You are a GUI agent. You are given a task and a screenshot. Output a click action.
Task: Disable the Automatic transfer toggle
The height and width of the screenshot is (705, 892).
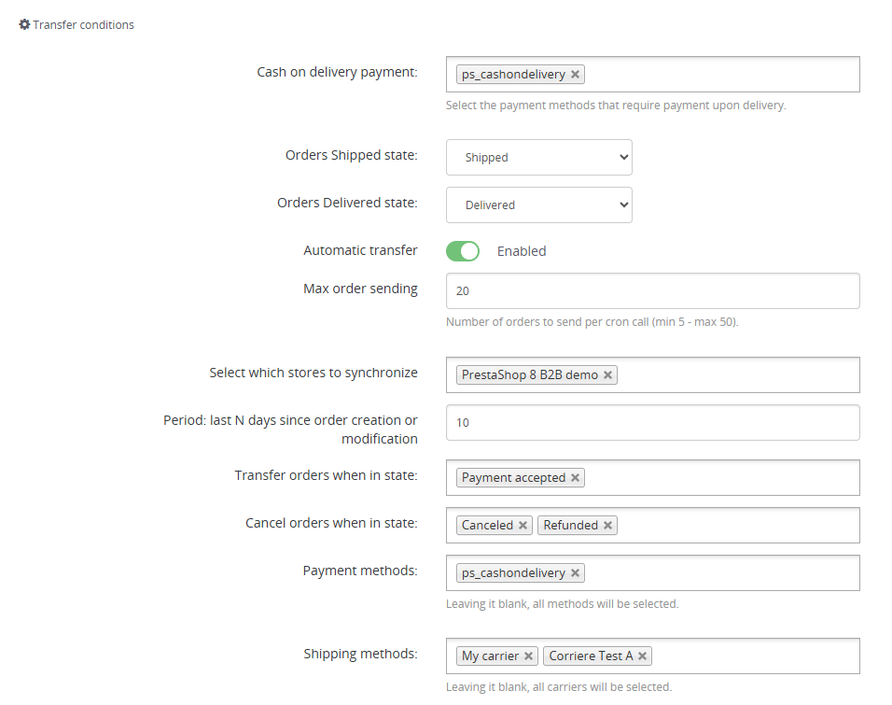[463, 251]
